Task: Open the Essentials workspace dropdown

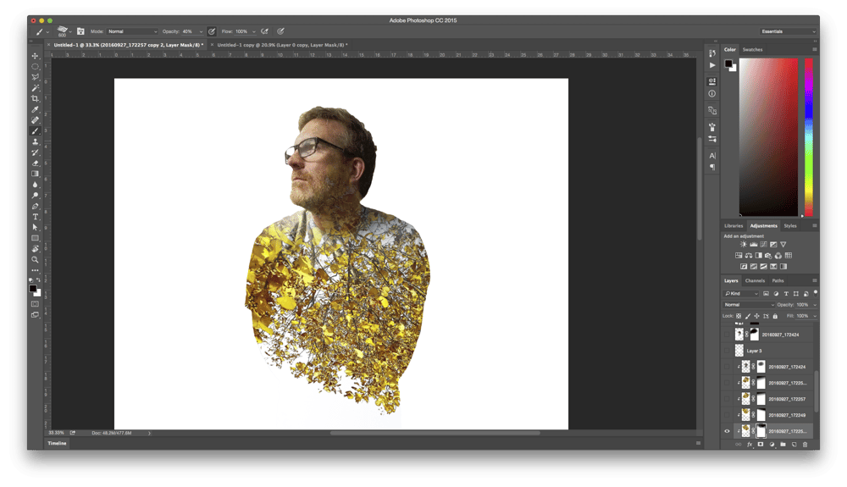Action: tap(788, 31)
